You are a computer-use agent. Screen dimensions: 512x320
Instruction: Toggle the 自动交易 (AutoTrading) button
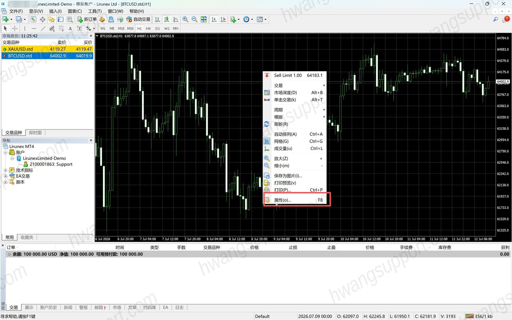click(138, 20)
